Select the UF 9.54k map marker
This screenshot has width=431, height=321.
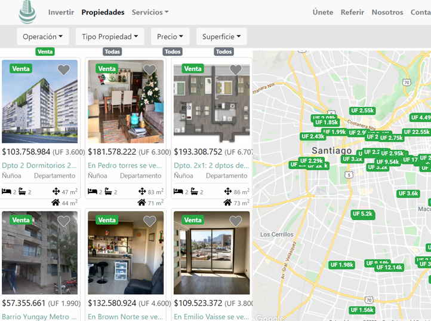387,162
